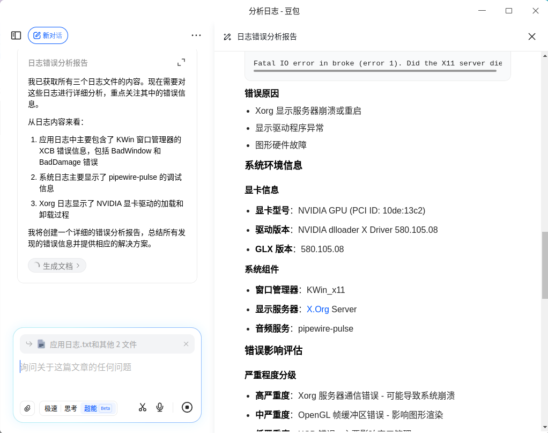Click the 驱动版本 NVIDIA dlloader line
This screenshot has width=548, height=433.
click(x=346, y=230)
